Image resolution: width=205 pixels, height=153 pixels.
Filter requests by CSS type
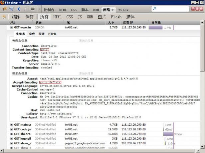click(70, 17)
